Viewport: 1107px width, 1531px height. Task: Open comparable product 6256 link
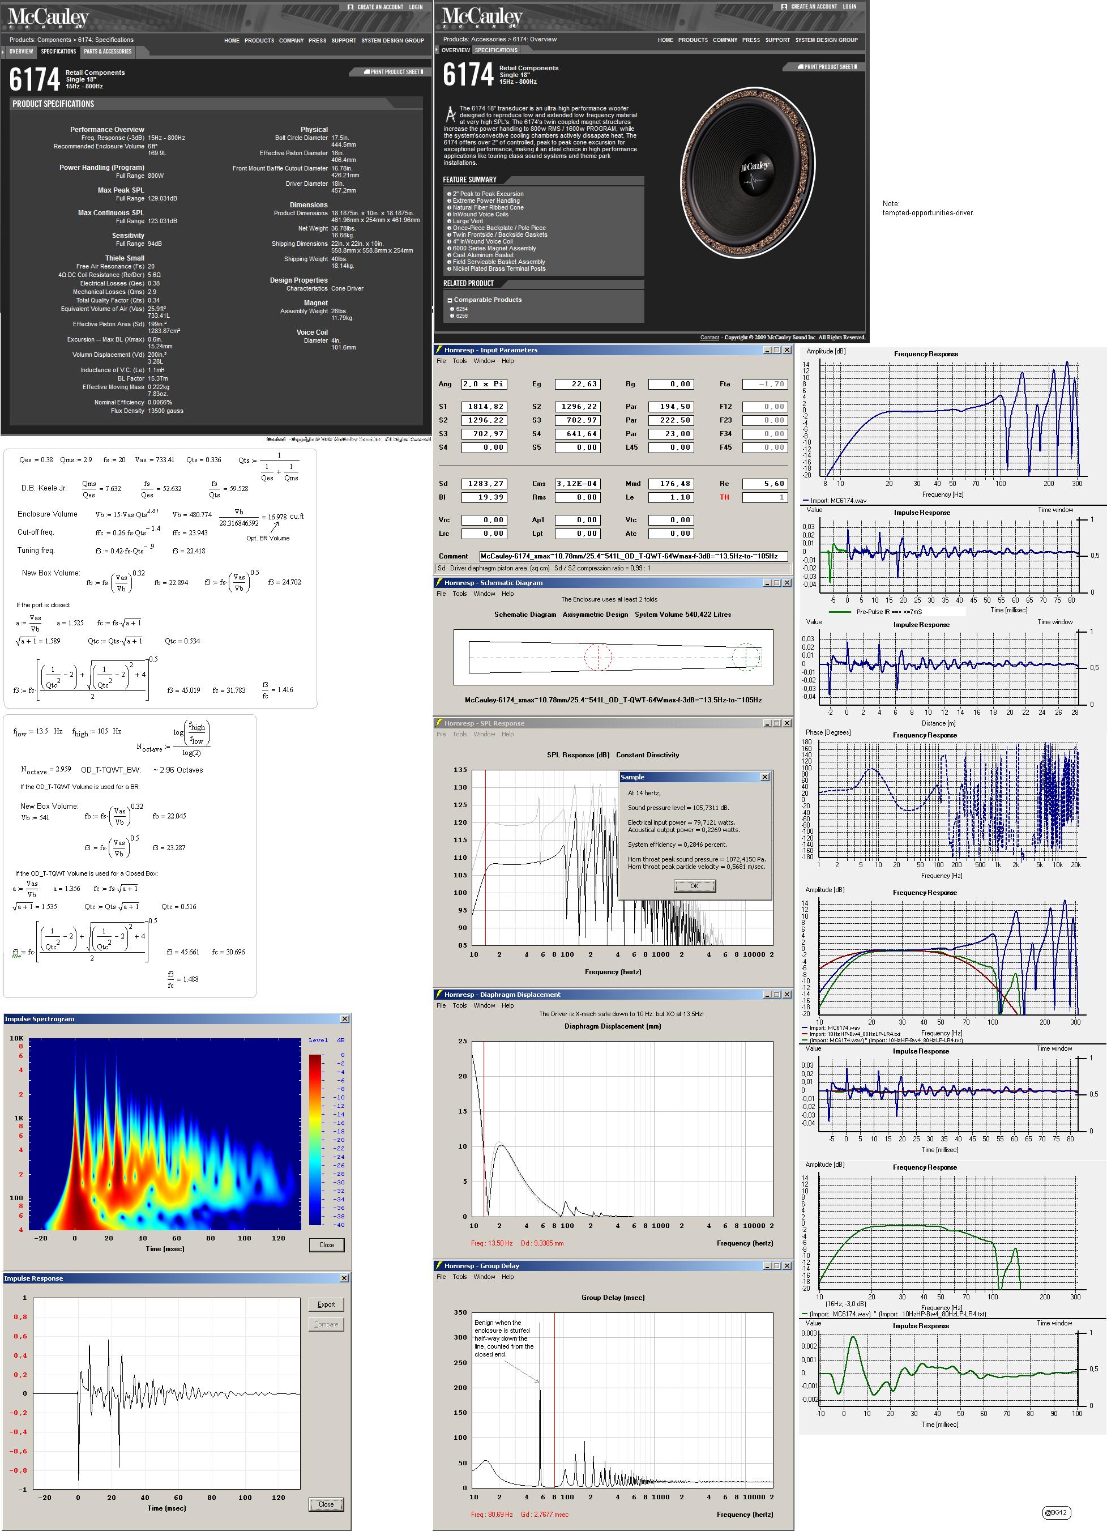click(461, 316)
